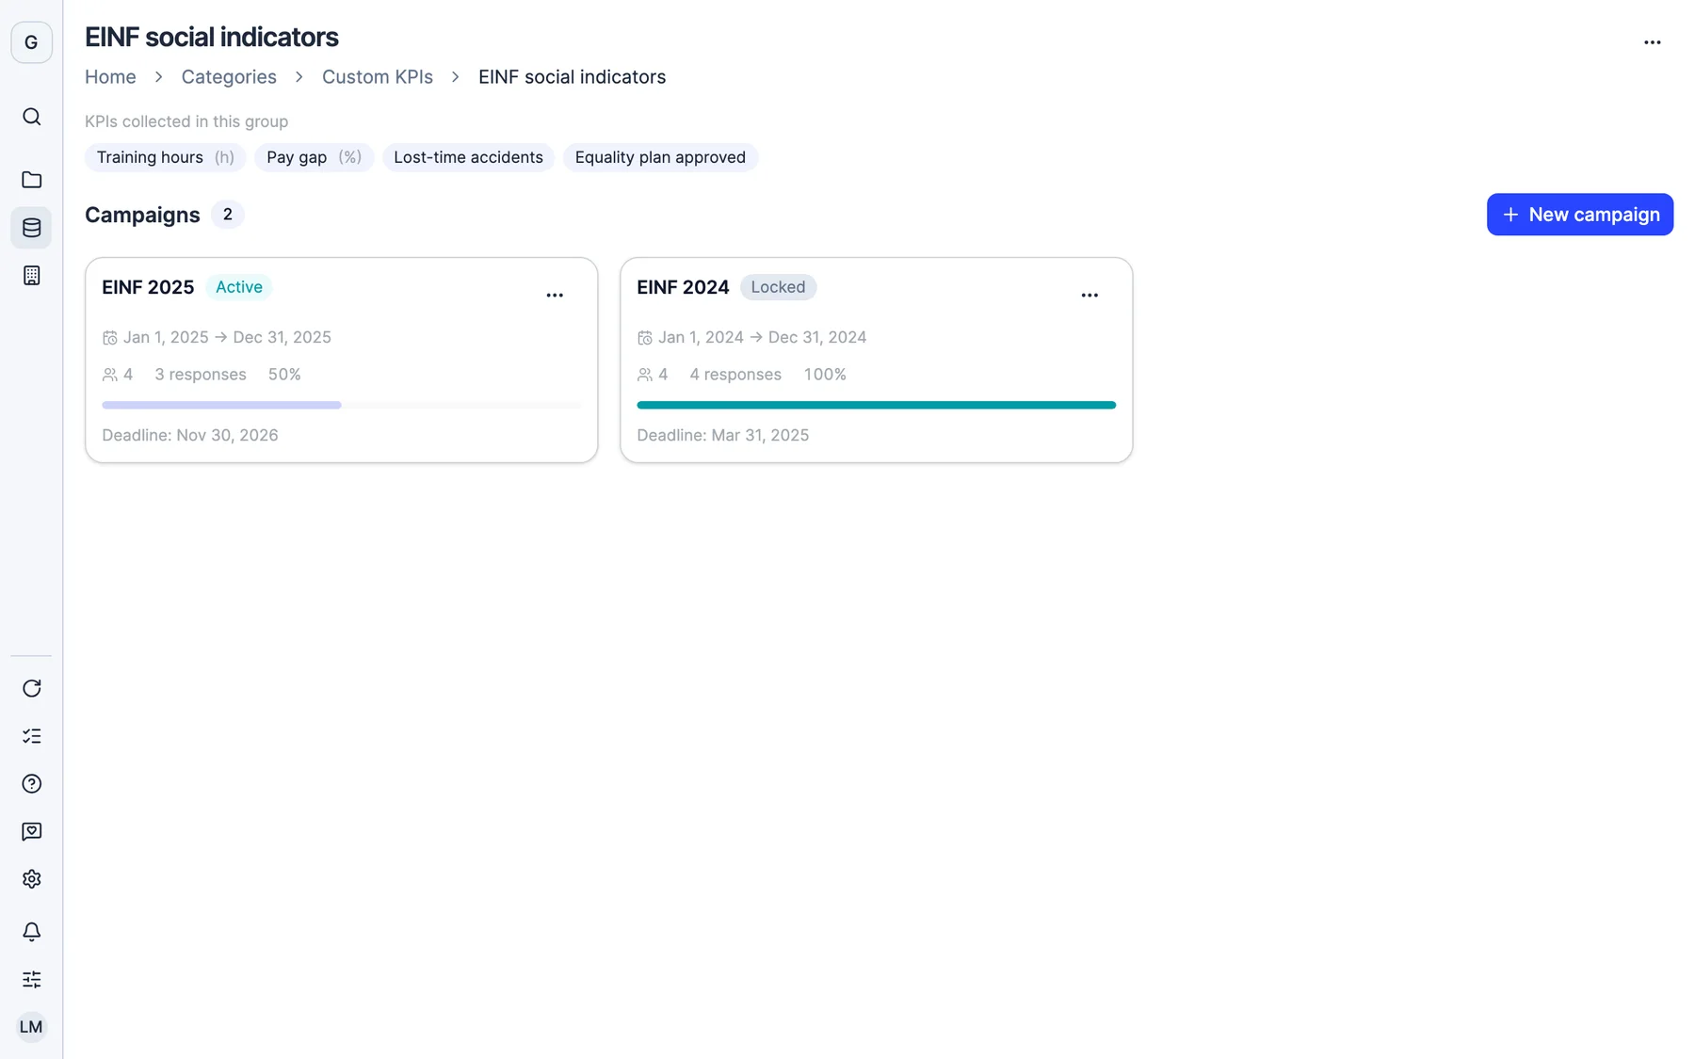The width and height of the screenshot is (1695, 1059).
Task: Click the 50% completion value
Action: pyautogui.click(x=284, y=375)
